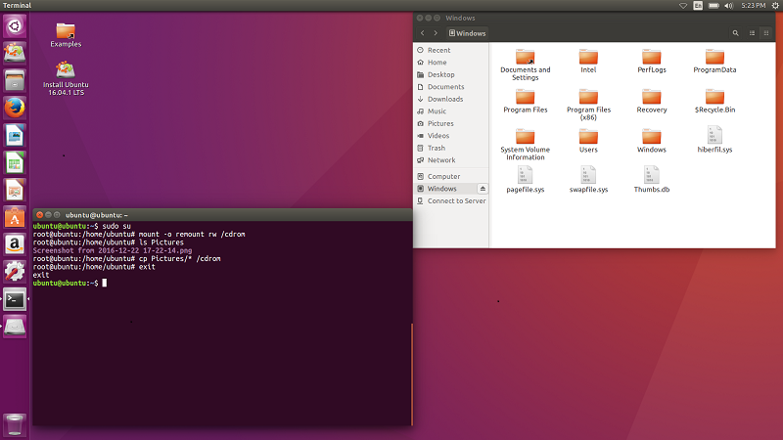Select pagefile.sys file
The width and height of the screenshot is (783, 440).
[526, 180]
